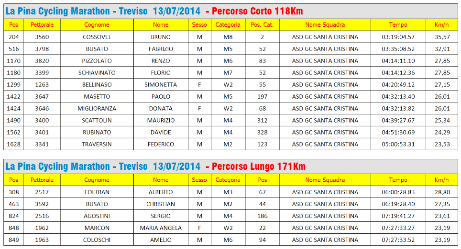The image size is (461, 249).
Task: Click category position 186
Action: click(x=262, y=216)
